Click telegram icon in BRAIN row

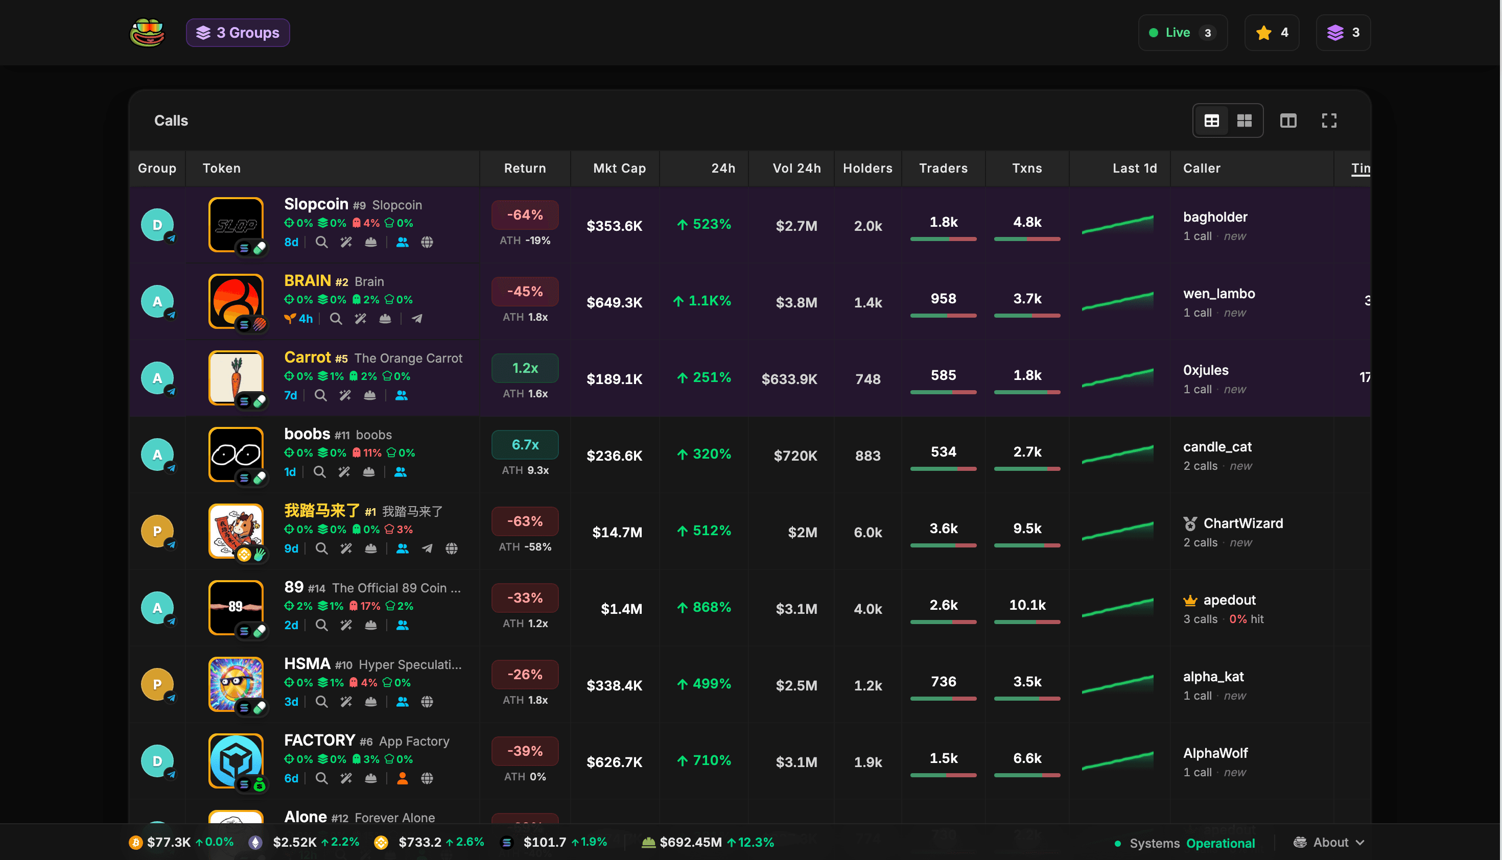(417, 319)
